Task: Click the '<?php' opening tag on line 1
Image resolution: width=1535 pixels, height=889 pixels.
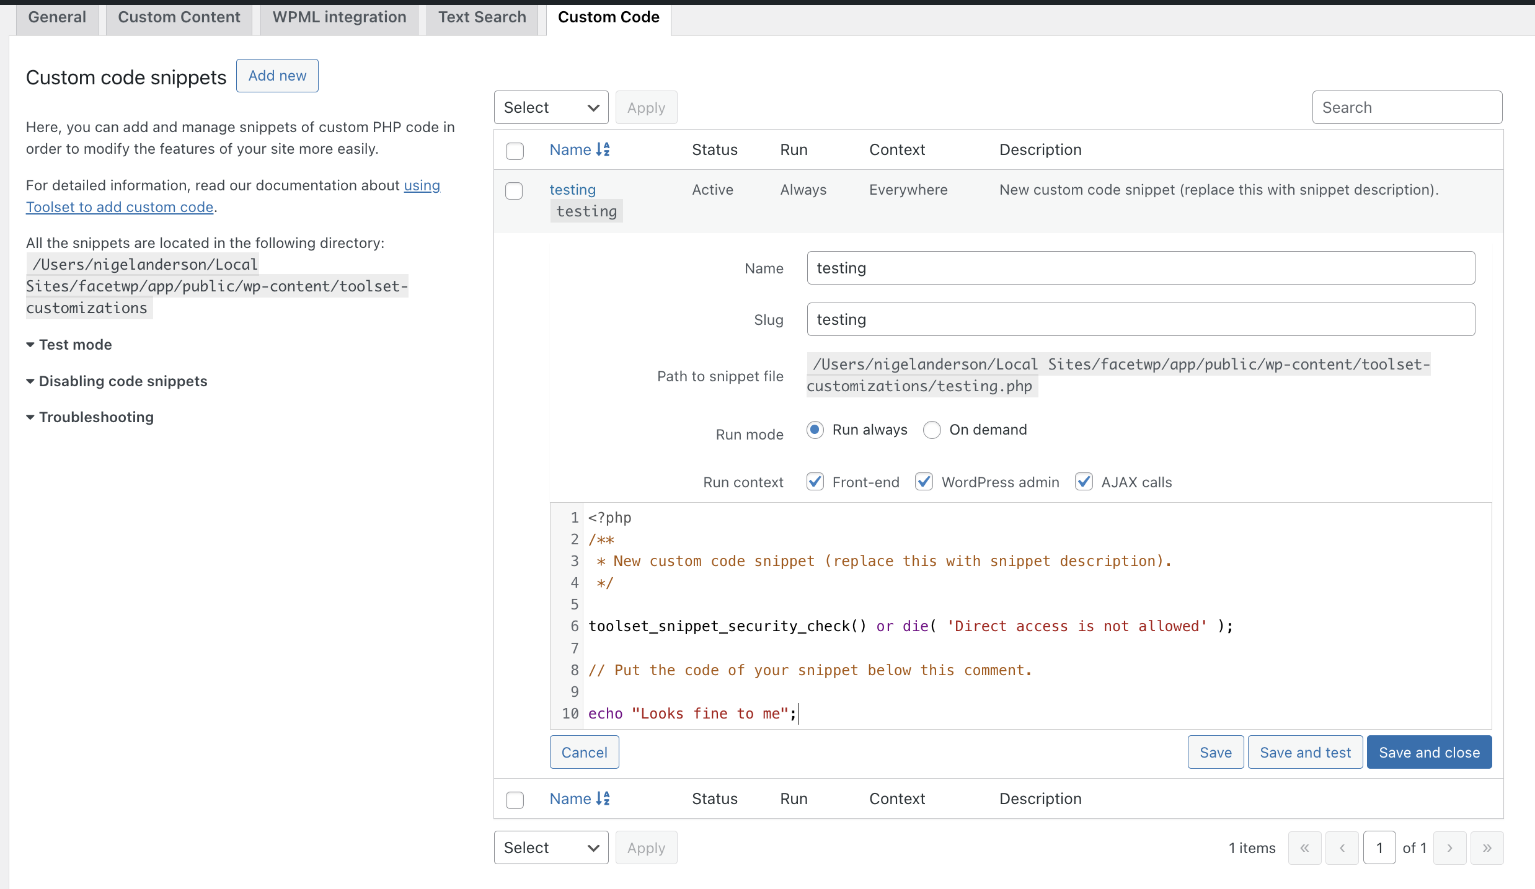Action: 610,518
